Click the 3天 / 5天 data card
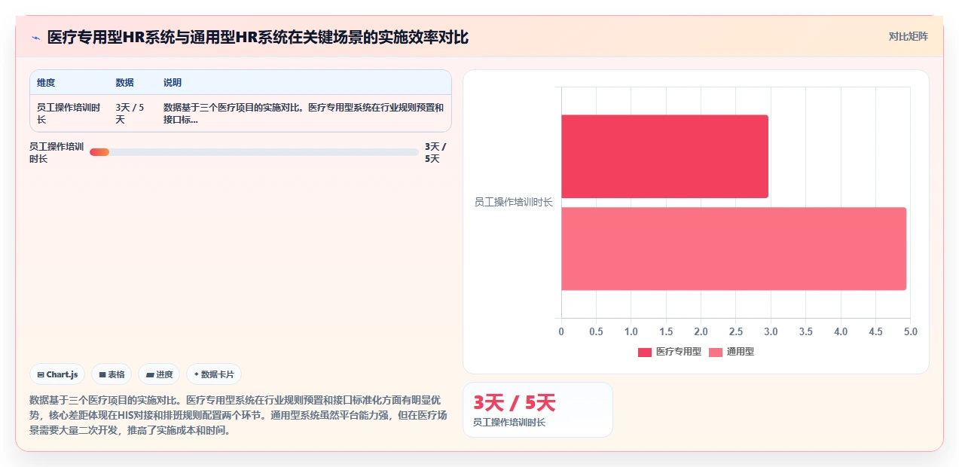 point(538,410)
